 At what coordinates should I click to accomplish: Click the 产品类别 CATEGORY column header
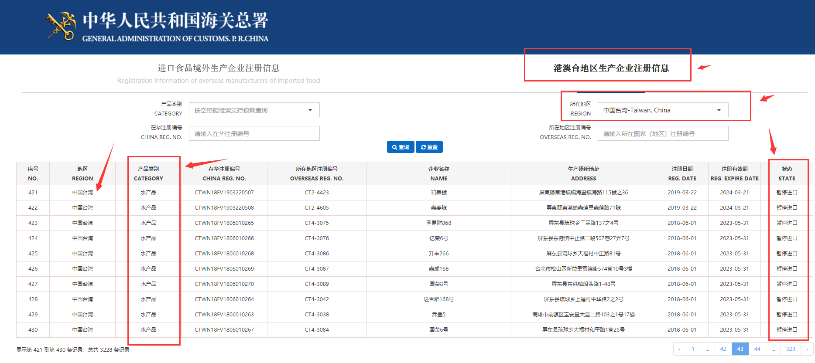coord(148,173)
